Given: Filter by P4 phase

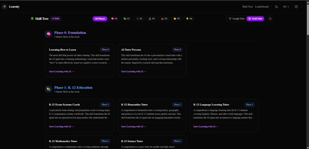Looking at the screenshot, I should (164, 19).
